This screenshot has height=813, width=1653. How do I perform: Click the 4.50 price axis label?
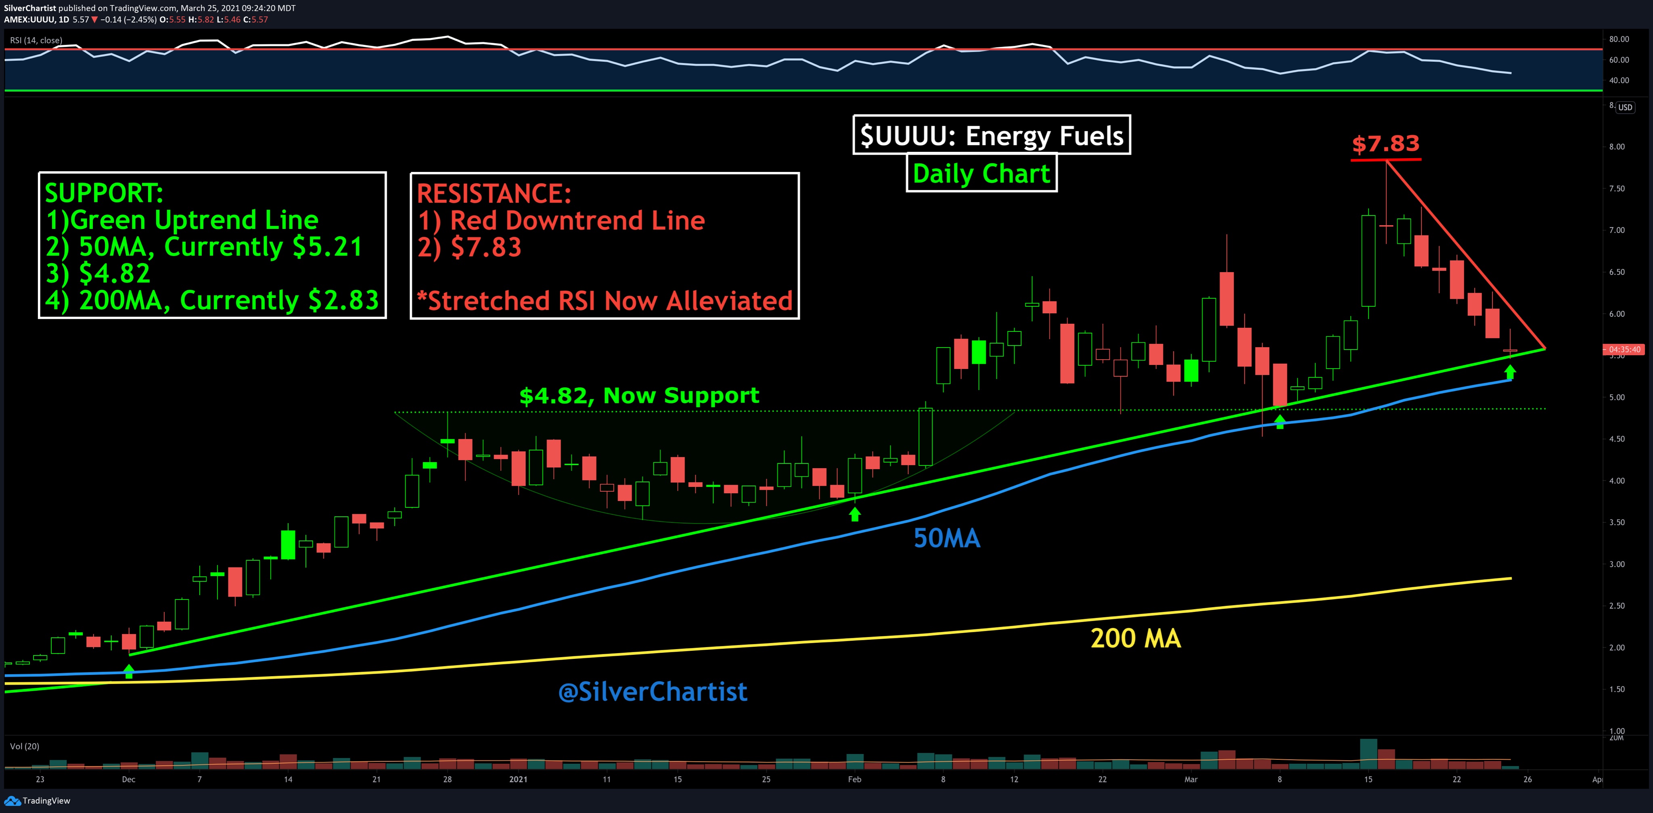[x=1617, y=439]
